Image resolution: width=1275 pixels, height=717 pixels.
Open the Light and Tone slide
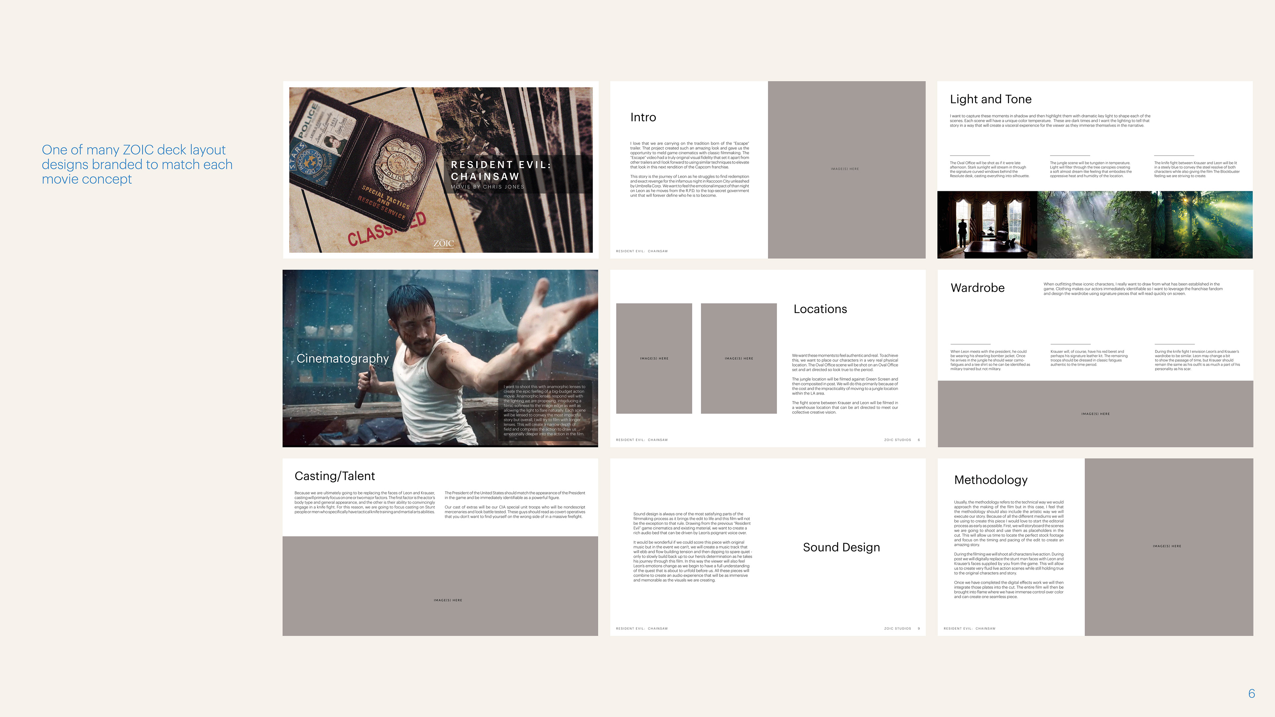[990, 99]
